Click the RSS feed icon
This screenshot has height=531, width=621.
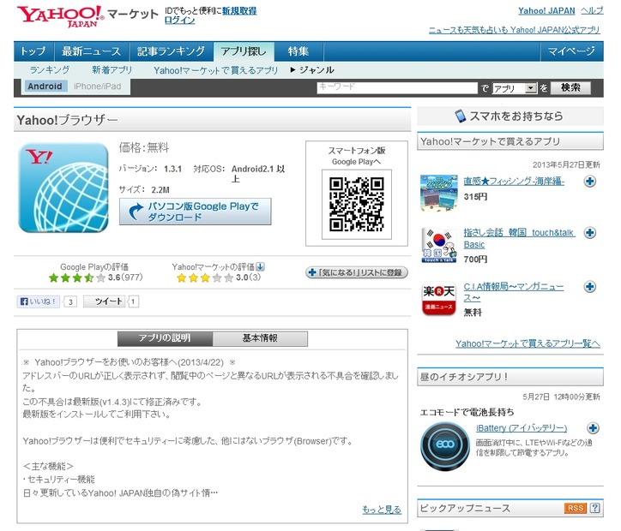coord(575,508)
